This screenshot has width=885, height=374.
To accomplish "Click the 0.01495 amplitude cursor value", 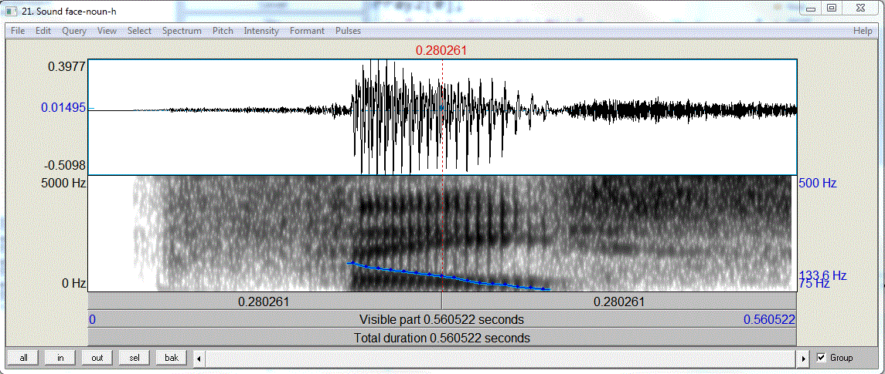I will (x=63, y=107).
